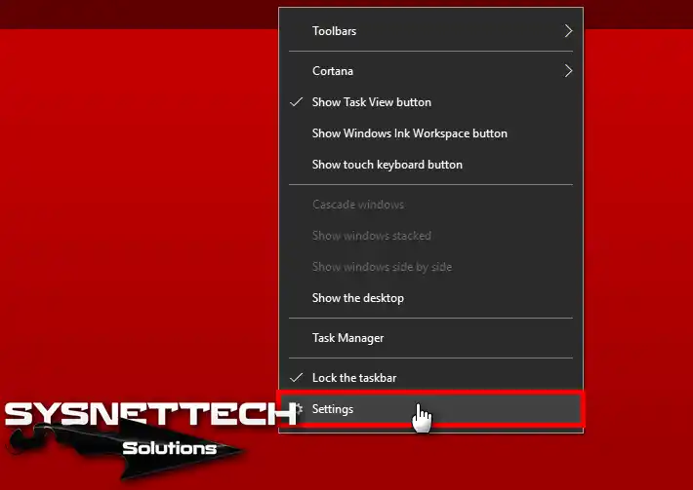Toggle the Lock the taskbar option
The image size is (693, 490).
point(430,378)
